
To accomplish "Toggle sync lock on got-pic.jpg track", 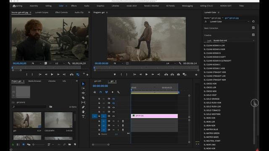I will click(109, 116).
